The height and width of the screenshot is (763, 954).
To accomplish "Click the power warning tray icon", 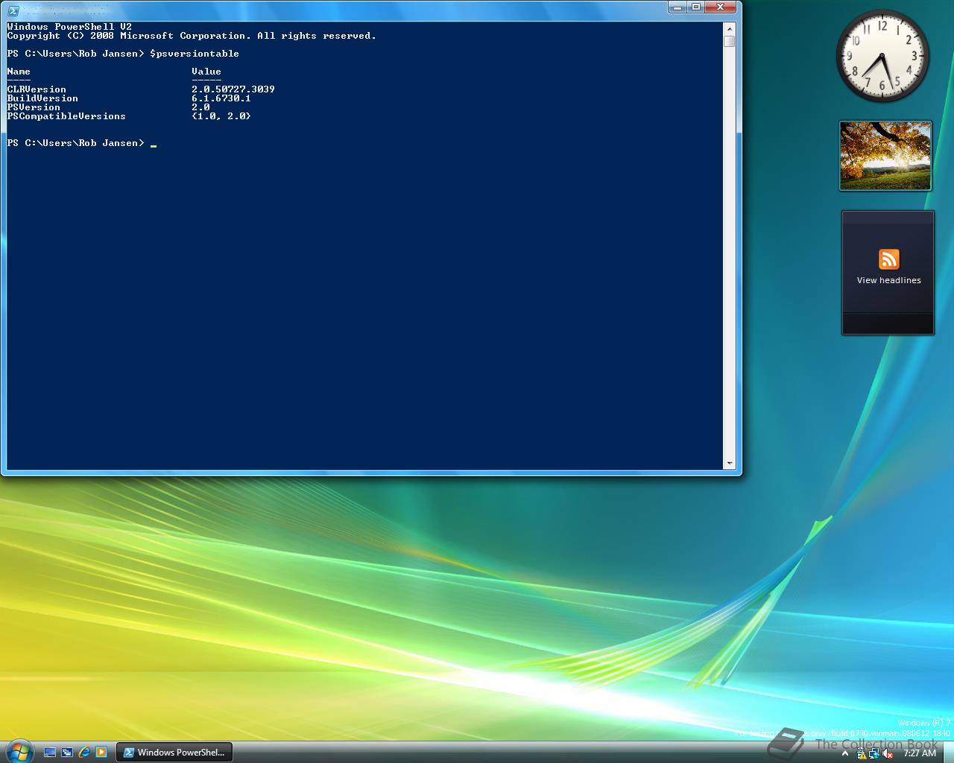I will [x=862, y=753].
